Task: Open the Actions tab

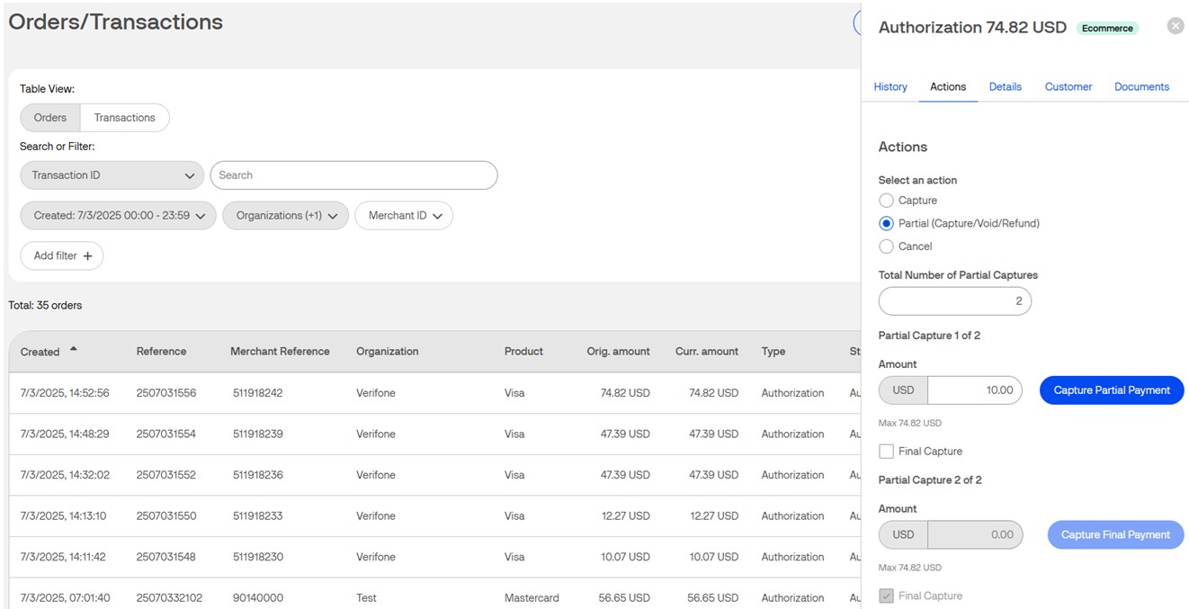Action: [x=948, y=87]
